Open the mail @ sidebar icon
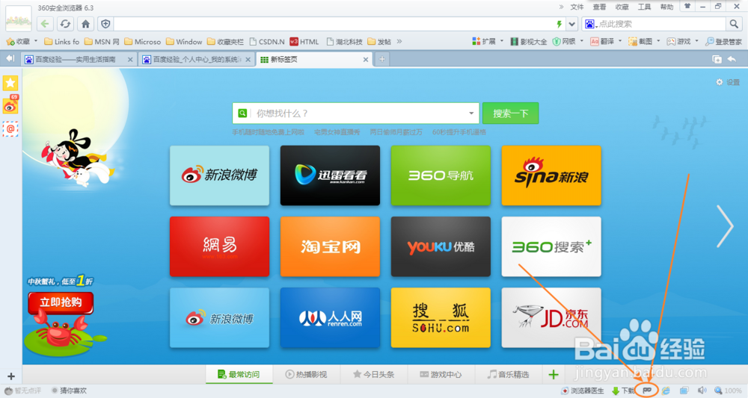Image resolution: width=748 pixels, height=398 pixels. coord(10,128)
